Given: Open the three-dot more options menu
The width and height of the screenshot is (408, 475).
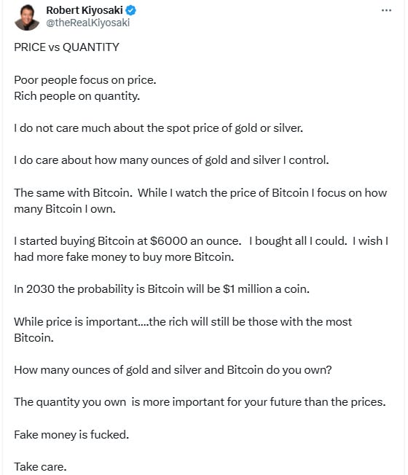Looking at the screenshot, I should (386, 11).
